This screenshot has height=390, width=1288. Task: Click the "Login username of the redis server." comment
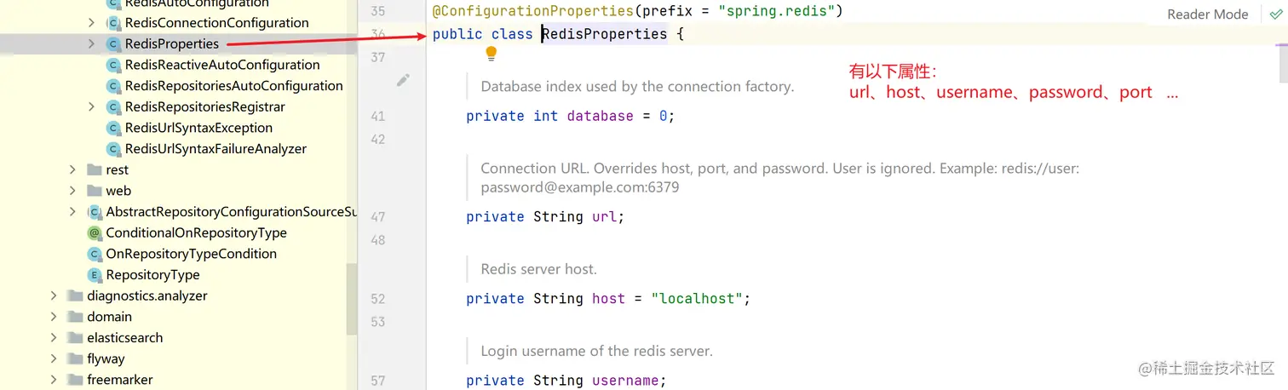tap(596, 351)
